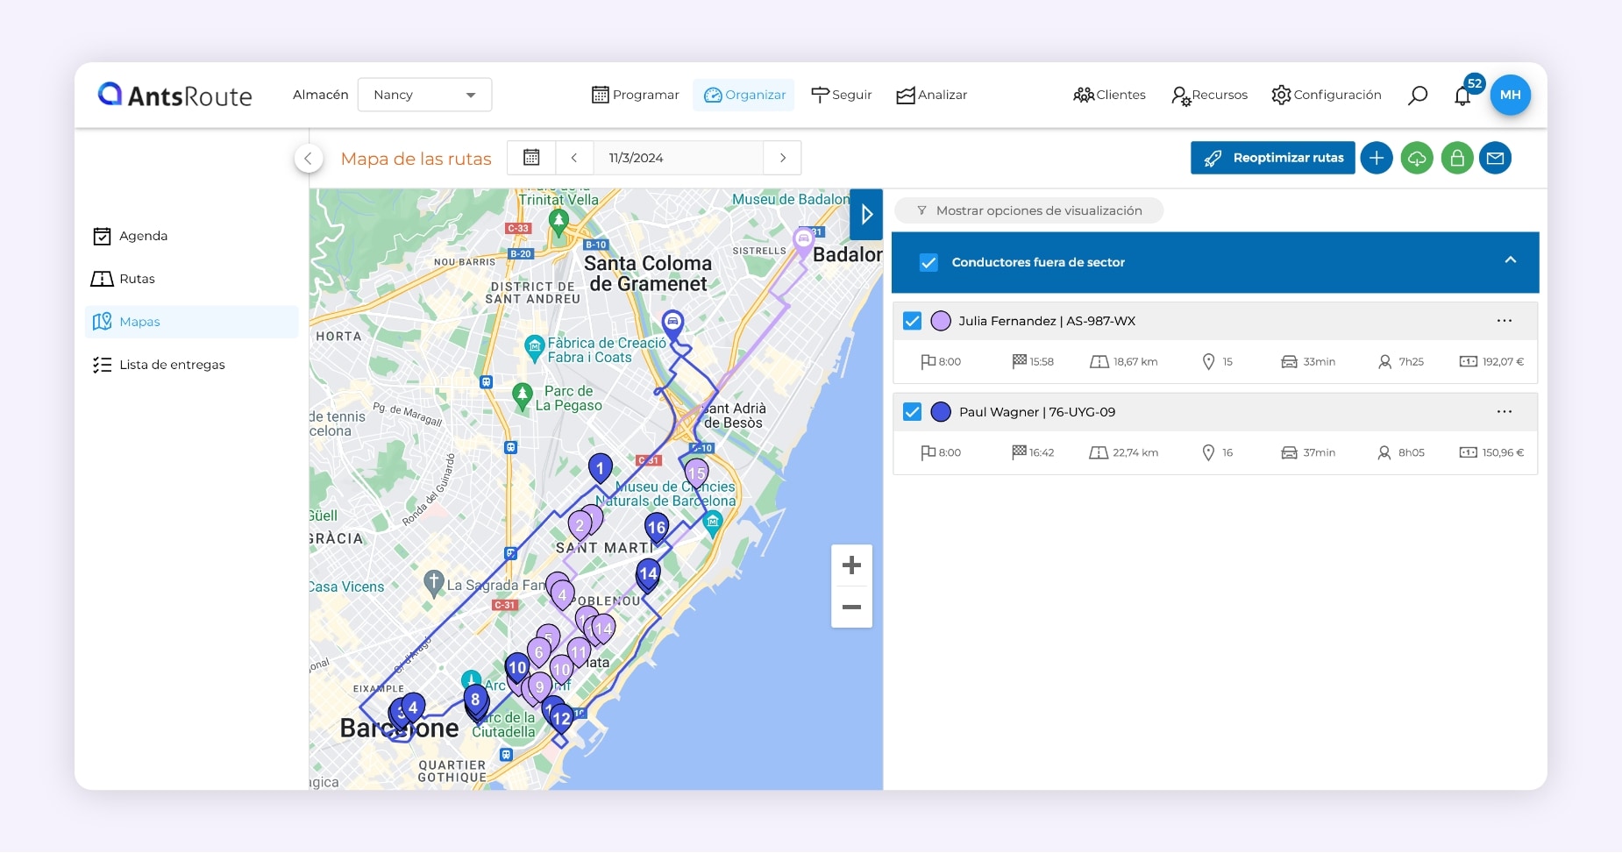Open Mostrar opciones de visualización
Viewport: 1622px width, 853px height.
point(1028,210)
